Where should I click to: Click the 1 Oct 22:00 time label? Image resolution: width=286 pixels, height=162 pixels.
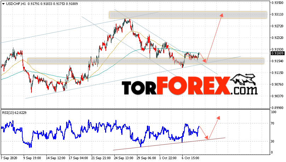pos(168,158)
